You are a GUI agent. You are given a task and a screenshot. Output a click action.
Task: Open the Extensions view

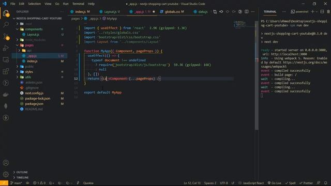pyautogui.click(x=6, y=71)
